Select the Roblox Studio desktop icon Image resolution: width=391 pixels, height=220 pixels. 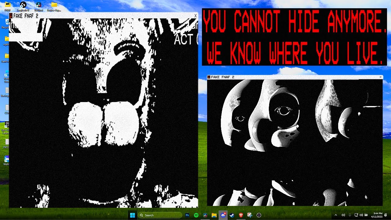coord(7,76)
